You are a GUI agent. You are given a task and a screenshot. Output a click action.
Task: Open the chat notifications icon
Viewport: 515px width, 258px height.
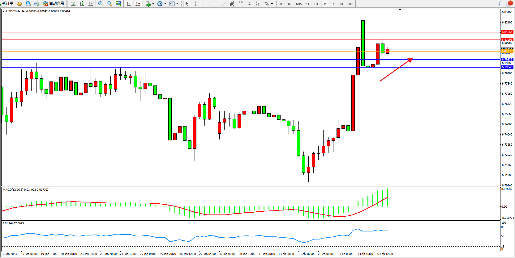click(509, 3)
